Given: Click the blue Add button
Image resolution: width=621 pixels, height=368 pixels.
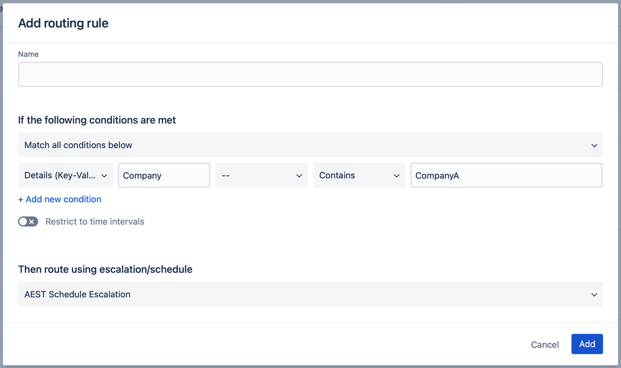Looking at the screenshot, I should click(587, 344).
